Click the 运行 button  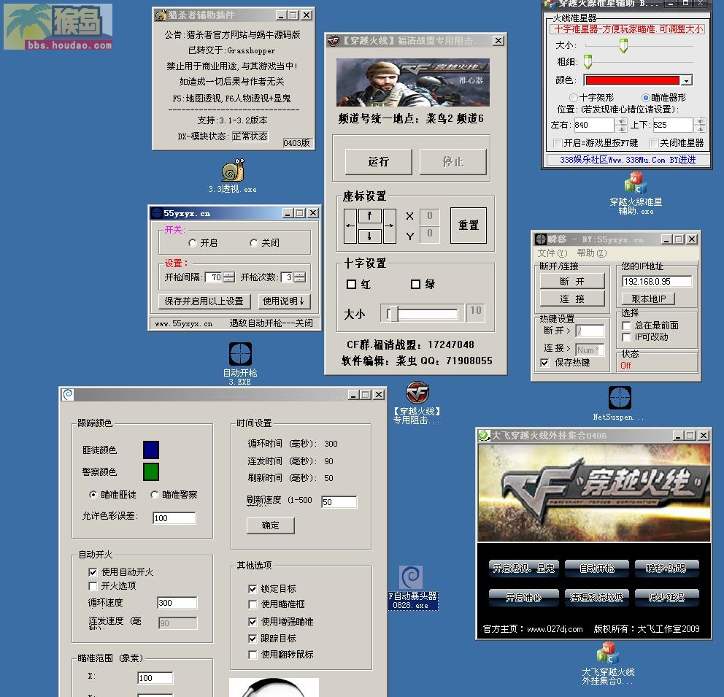(379, 161)
